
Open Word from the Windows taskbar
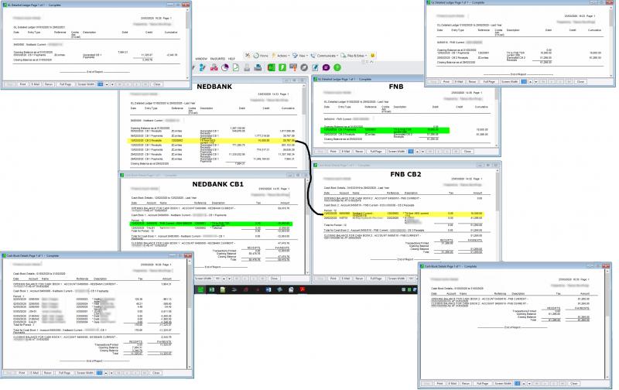(x=268, y=290)
